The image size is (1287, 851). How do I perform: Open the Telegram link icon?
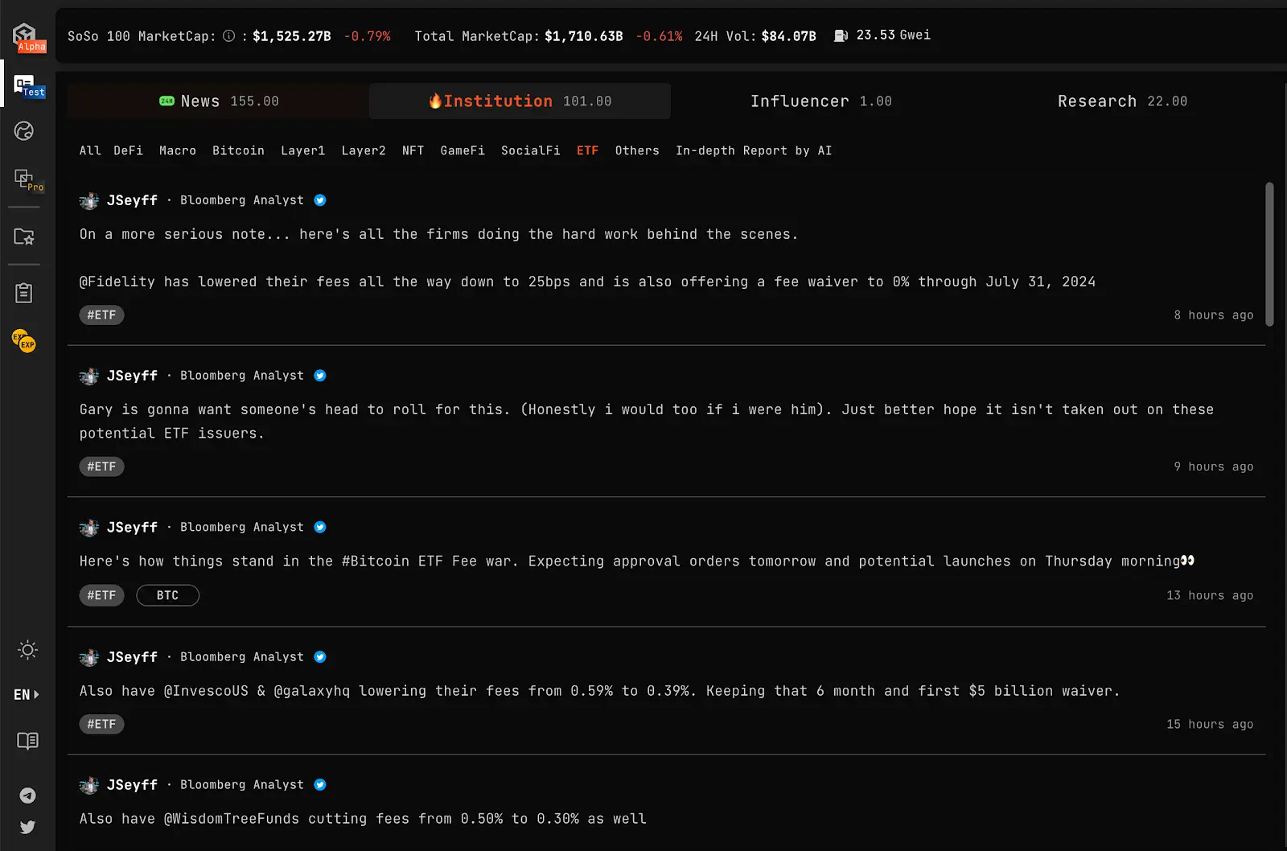coord(27,795)
